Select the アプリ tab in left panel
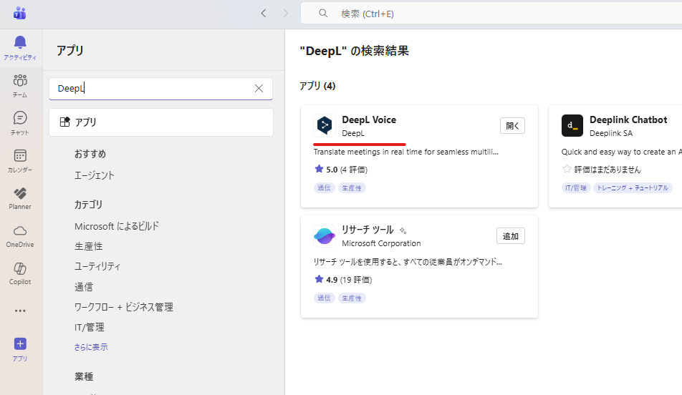The width and height of the screenshot is (682, 395). [x=160, y=122]
